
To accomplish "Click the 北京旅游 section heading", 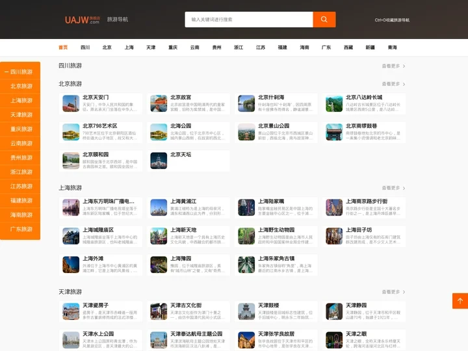I will pyautogui.click(x=70, y=84).
